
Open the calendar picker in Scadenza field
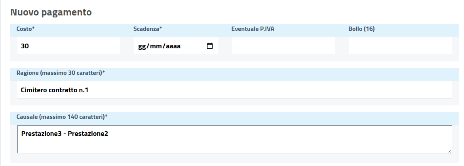[210, 46]
